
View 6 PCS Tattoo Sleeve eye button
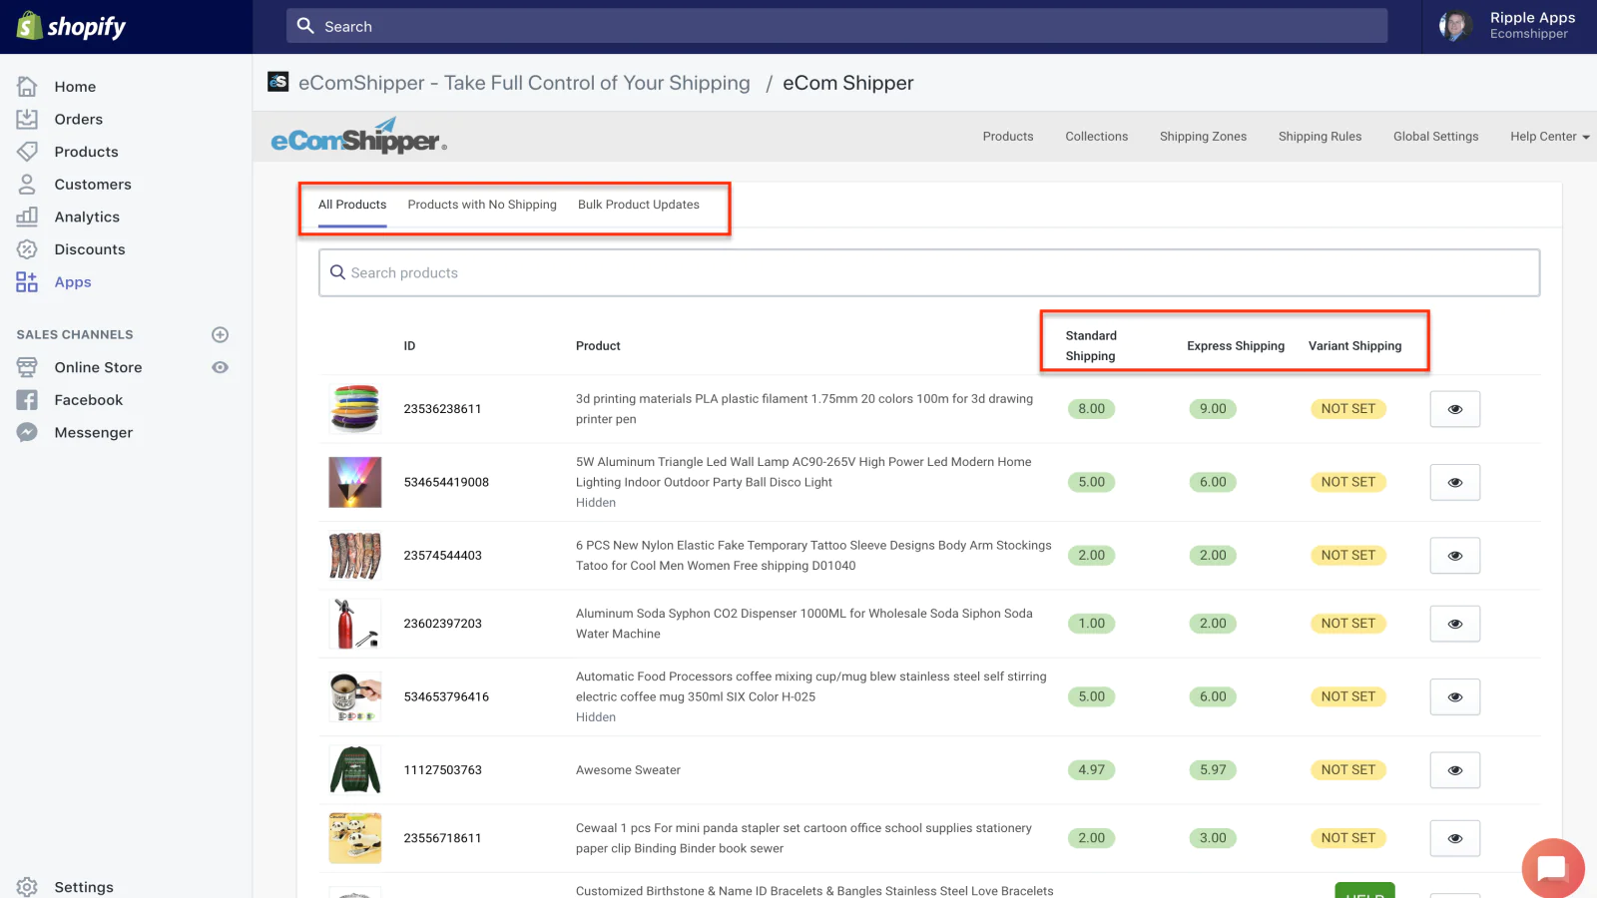(x=1455, y=556)
